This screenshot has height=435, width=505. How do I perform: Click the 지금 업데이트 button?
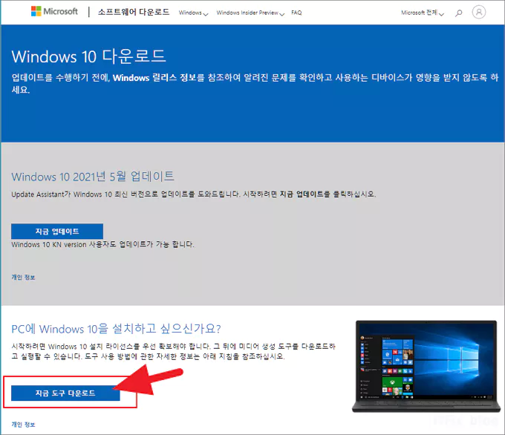(57, 231)
